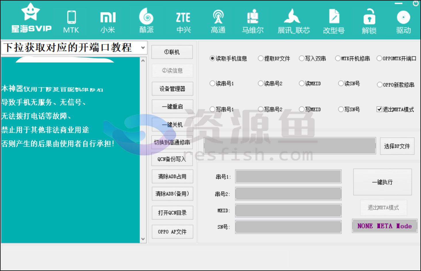Click the 一键关机 shutdown button
421x271 pixels.
(x=172, y=124)
